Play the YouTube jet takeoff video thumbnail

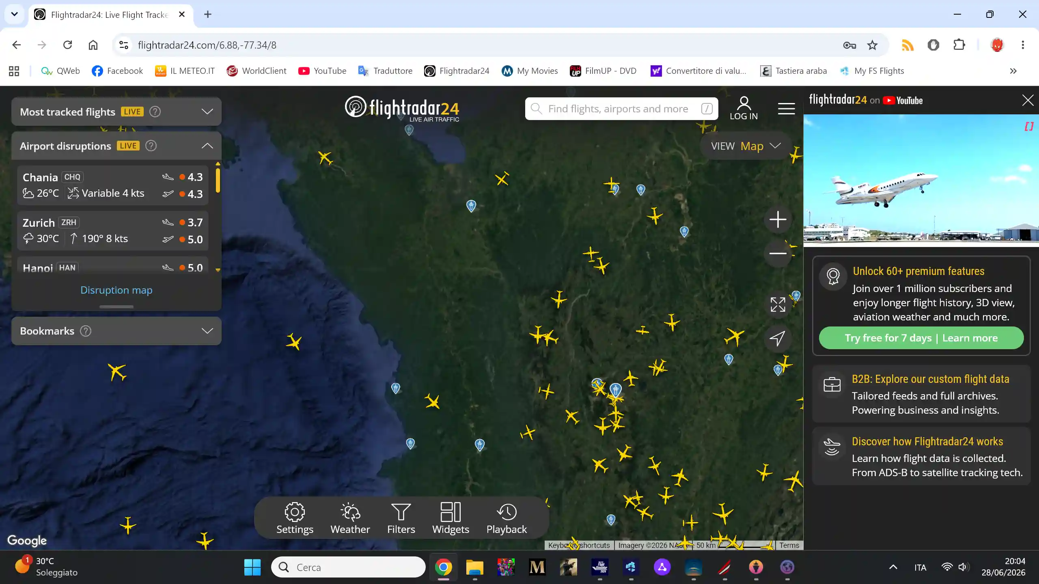tap(921, 180)
